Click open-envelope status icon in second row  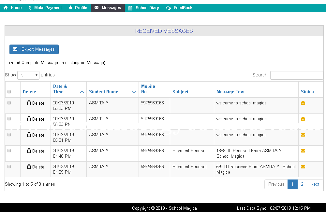[303, 119]
